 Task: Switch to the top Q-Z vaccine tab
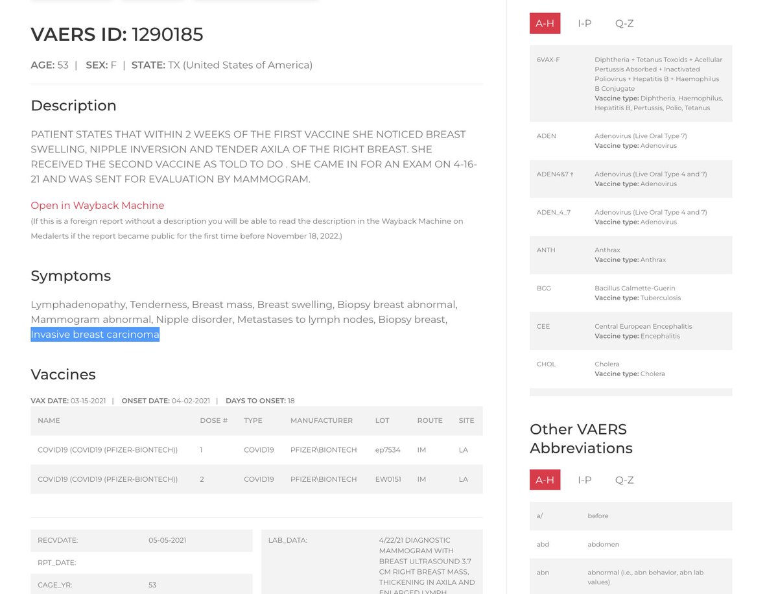click(x=624, y=23)
